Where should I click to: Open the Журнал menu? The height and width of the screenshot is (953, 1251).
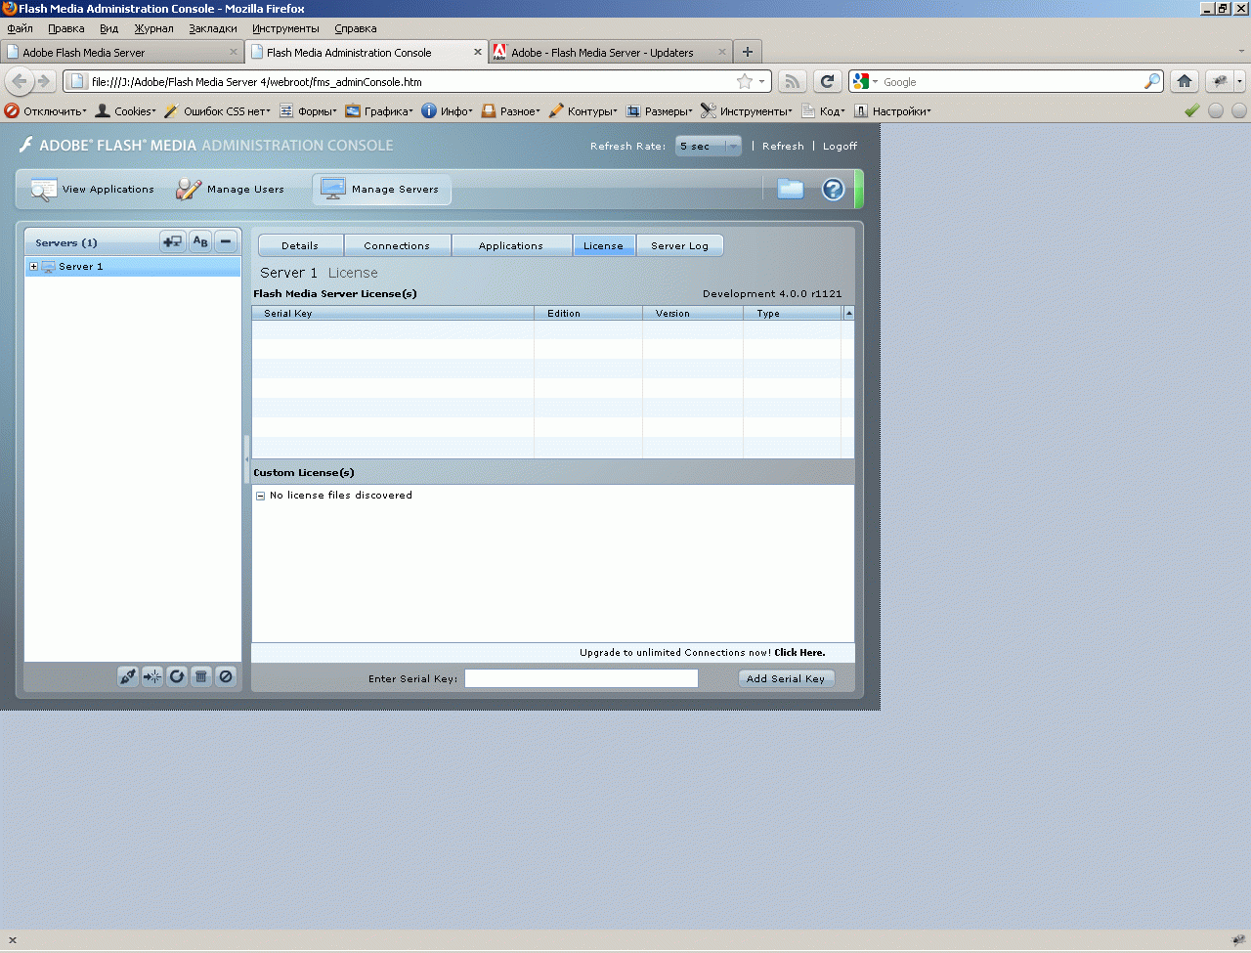pos(153,28)
